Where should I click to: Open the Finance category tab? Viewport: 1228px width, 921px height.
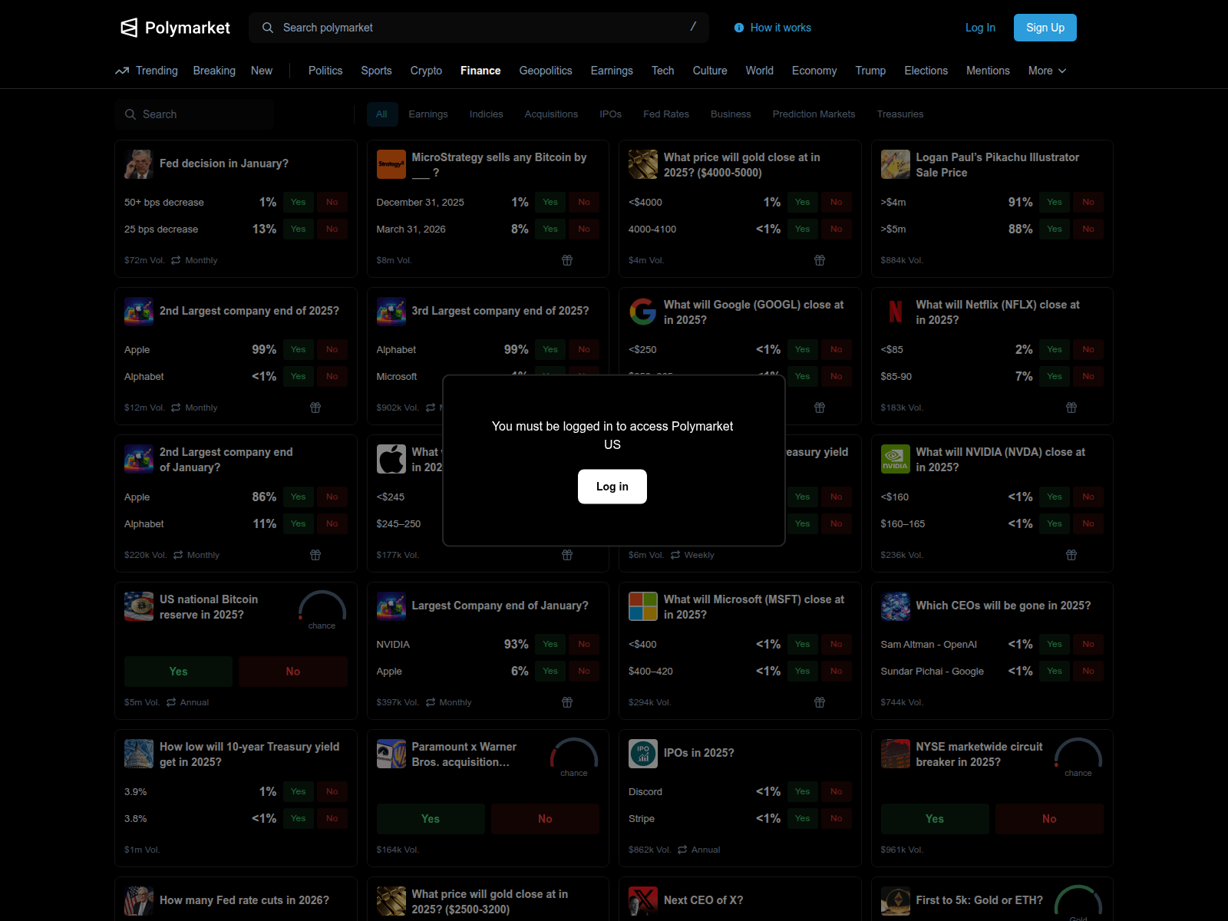pos(480,71)
